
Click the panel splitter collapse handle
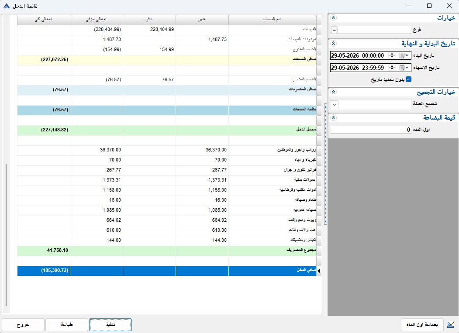click(325, 165)
